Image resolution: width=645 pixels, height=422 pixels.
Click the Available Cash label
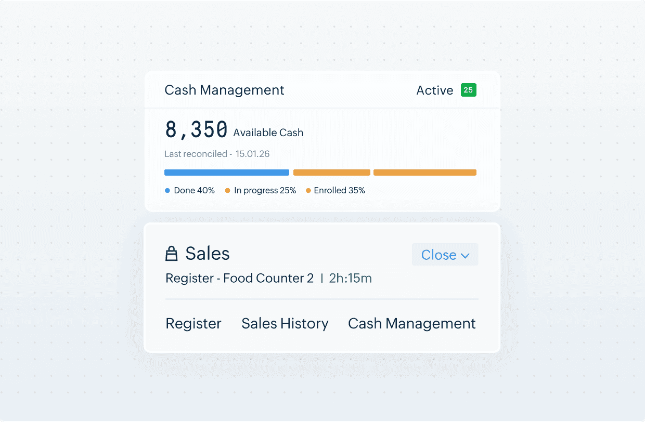[x=268, y=133]
